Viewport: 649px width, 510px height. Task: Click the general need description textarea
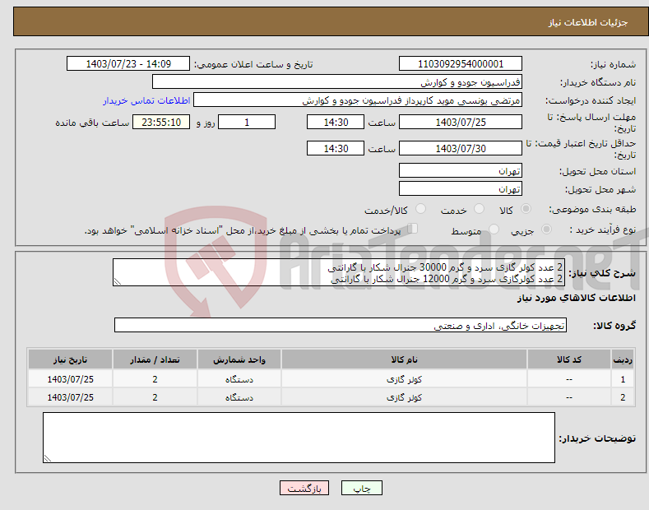click(339, 272)
